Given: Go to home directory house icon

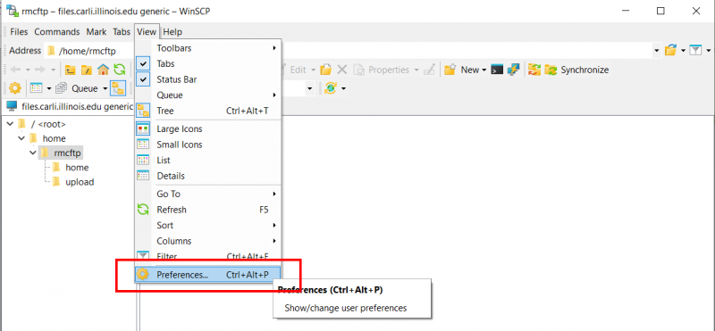Looking at the screenshot, I should tap(103, 70).
